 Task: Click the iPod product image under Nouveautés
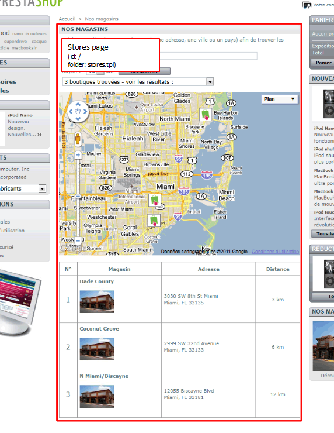tap(329, 104)
